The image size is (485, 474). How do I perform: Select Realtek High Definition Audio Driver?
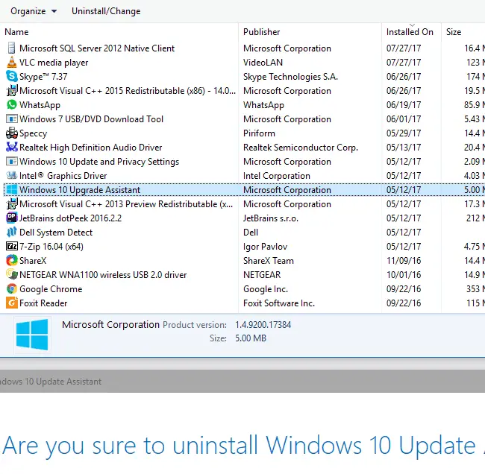click(x=90, y=148)
